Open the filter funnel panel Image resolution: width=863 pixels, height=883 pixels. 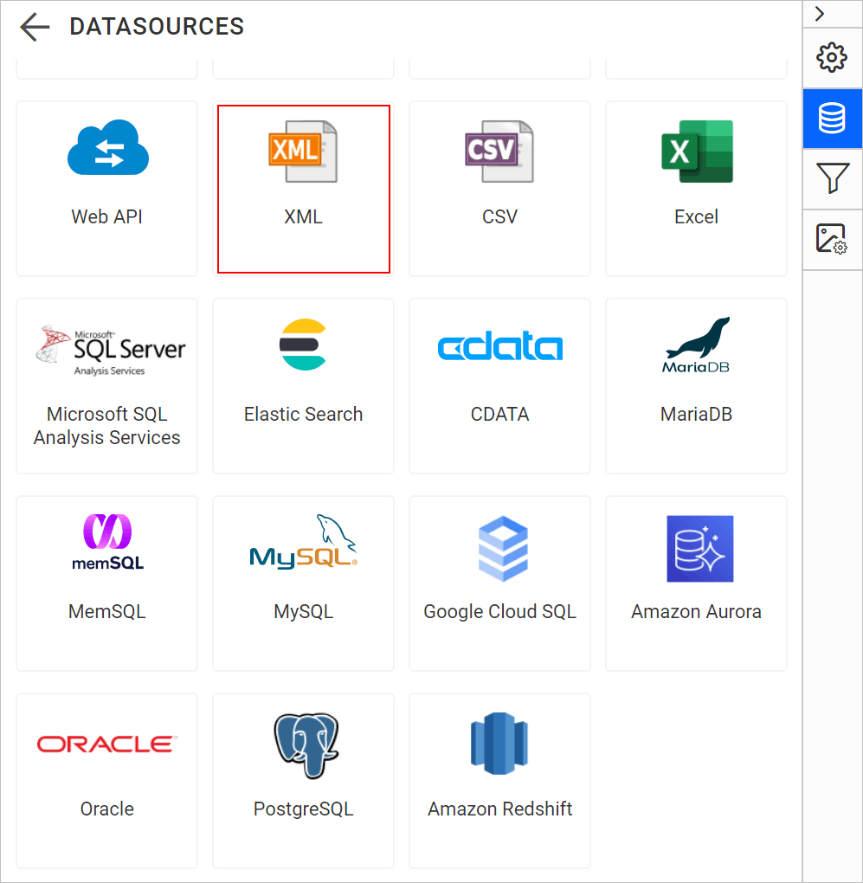[x=832, y=179]
